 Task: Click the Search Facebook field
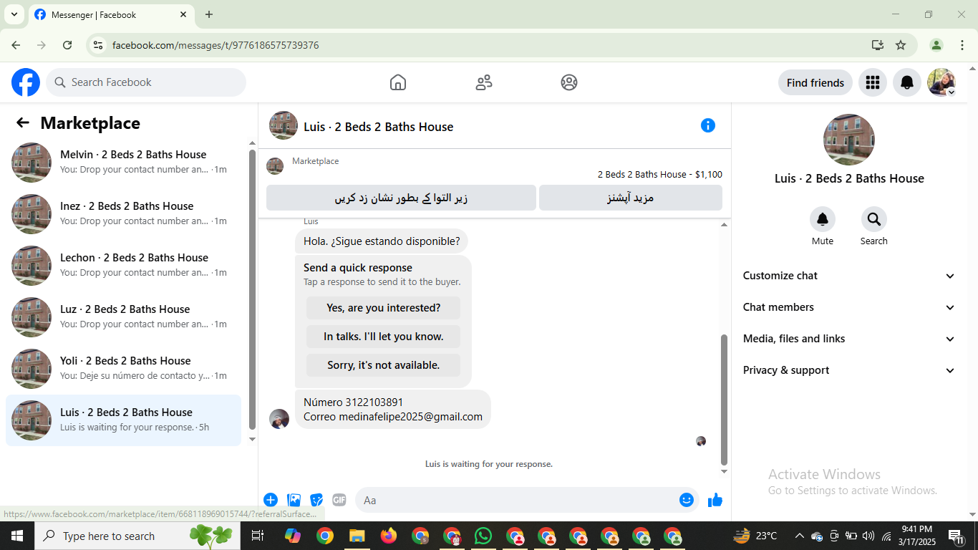pos(146,82)
